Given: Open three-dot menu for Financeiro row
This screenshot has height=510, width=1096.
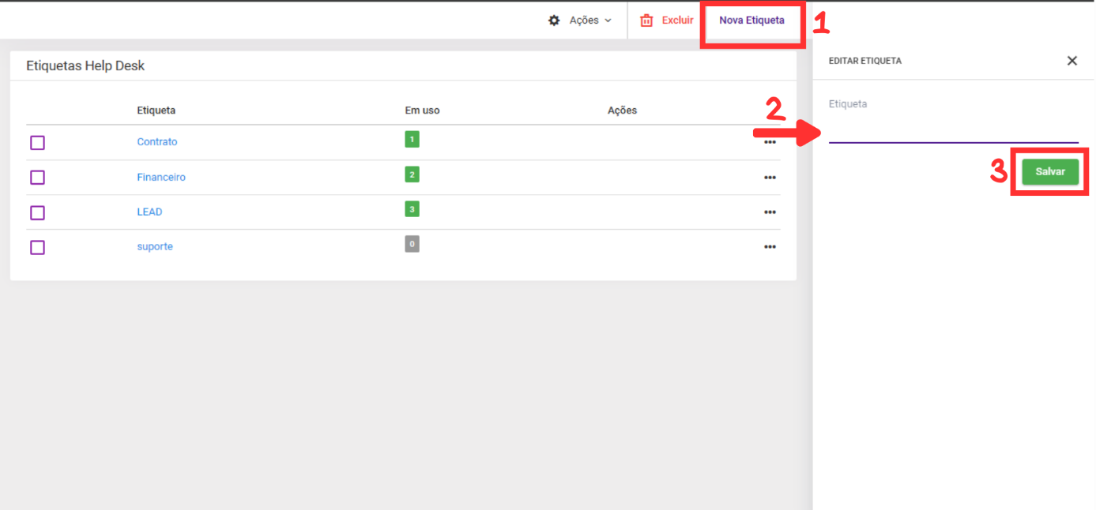Looking at the screenshot, I should [770, 178].
